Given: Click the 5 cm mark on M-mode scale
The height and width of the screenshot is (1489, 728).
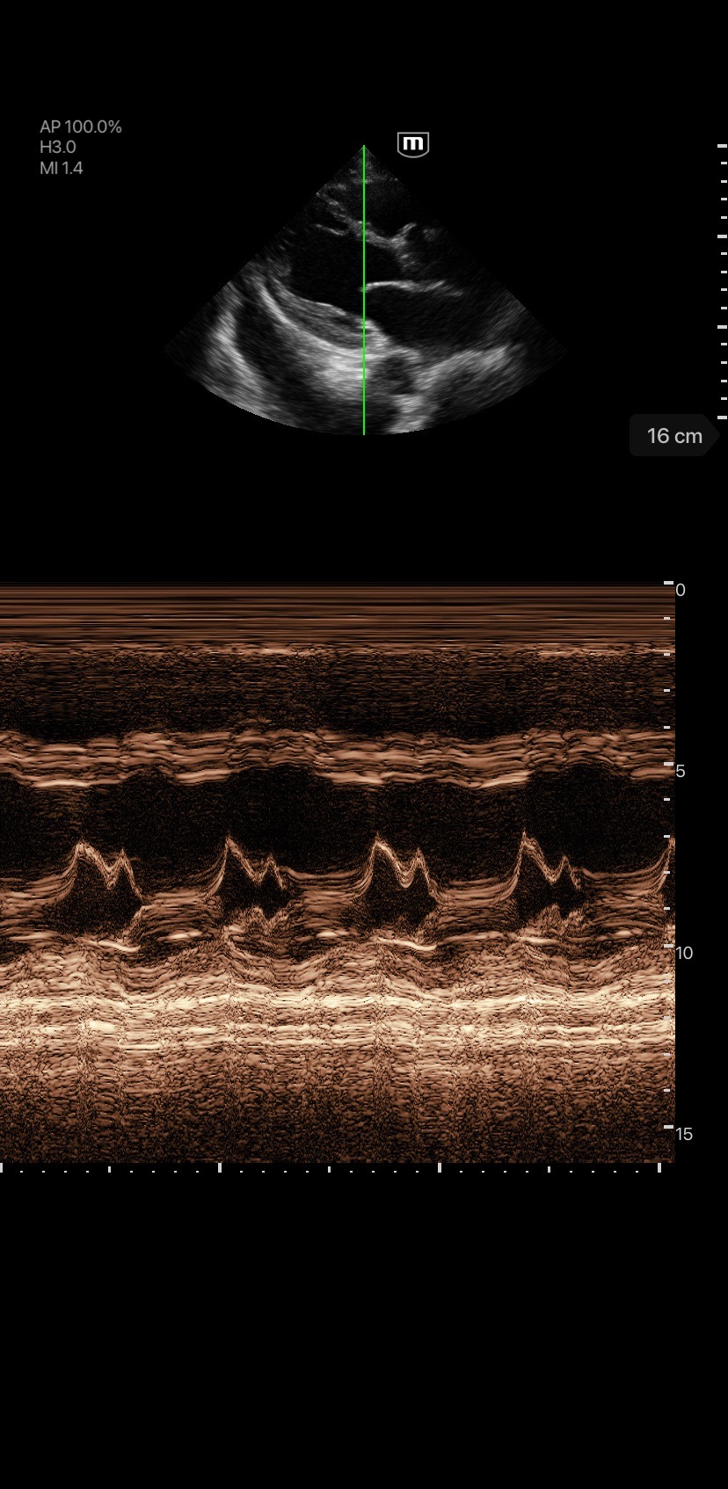Looking at the screenshot, I should [680, 771].
